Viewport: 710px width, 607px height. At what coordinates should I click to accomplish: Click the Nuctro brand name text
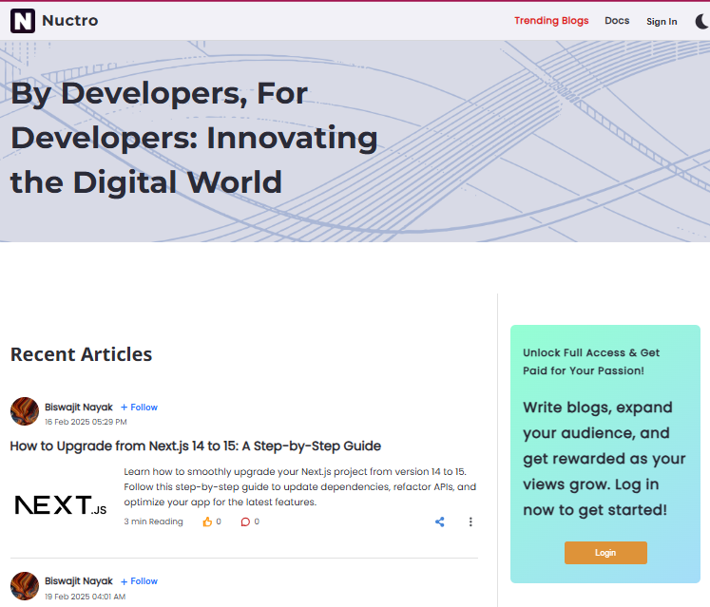(x=70, y=21)
